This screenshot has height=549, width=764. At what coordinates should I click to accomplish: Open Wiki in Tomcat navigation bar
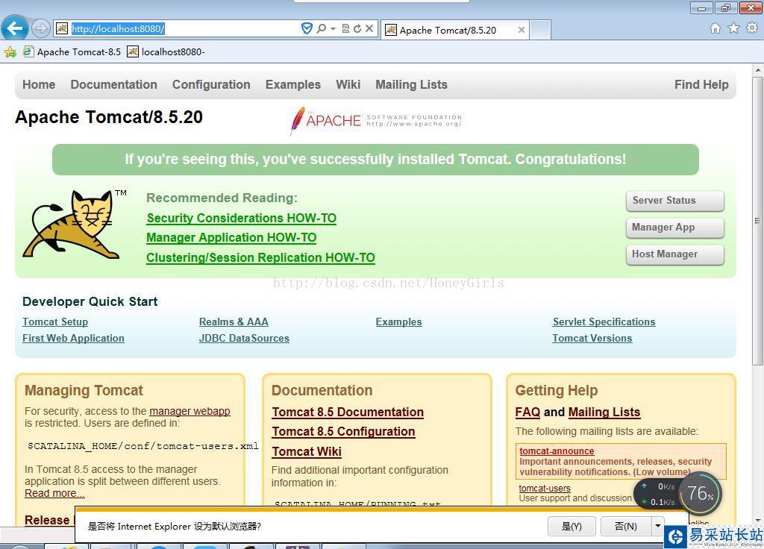point(348,85)
